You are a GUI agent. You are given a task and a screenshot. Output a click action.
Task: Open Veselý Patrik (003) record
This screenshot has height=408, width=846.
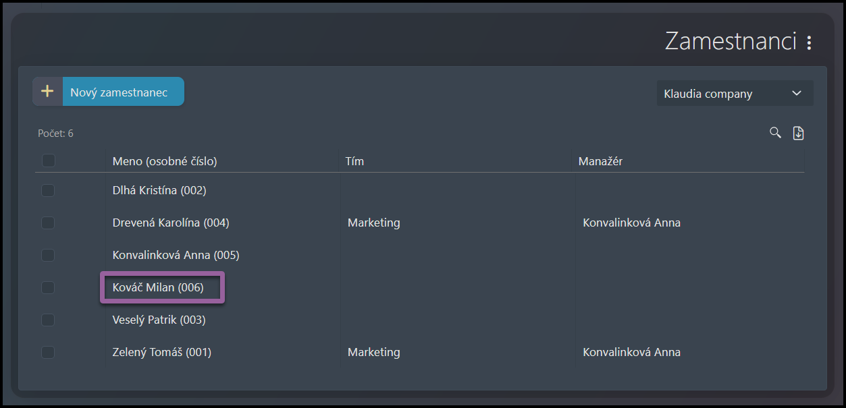pos(159,320)
